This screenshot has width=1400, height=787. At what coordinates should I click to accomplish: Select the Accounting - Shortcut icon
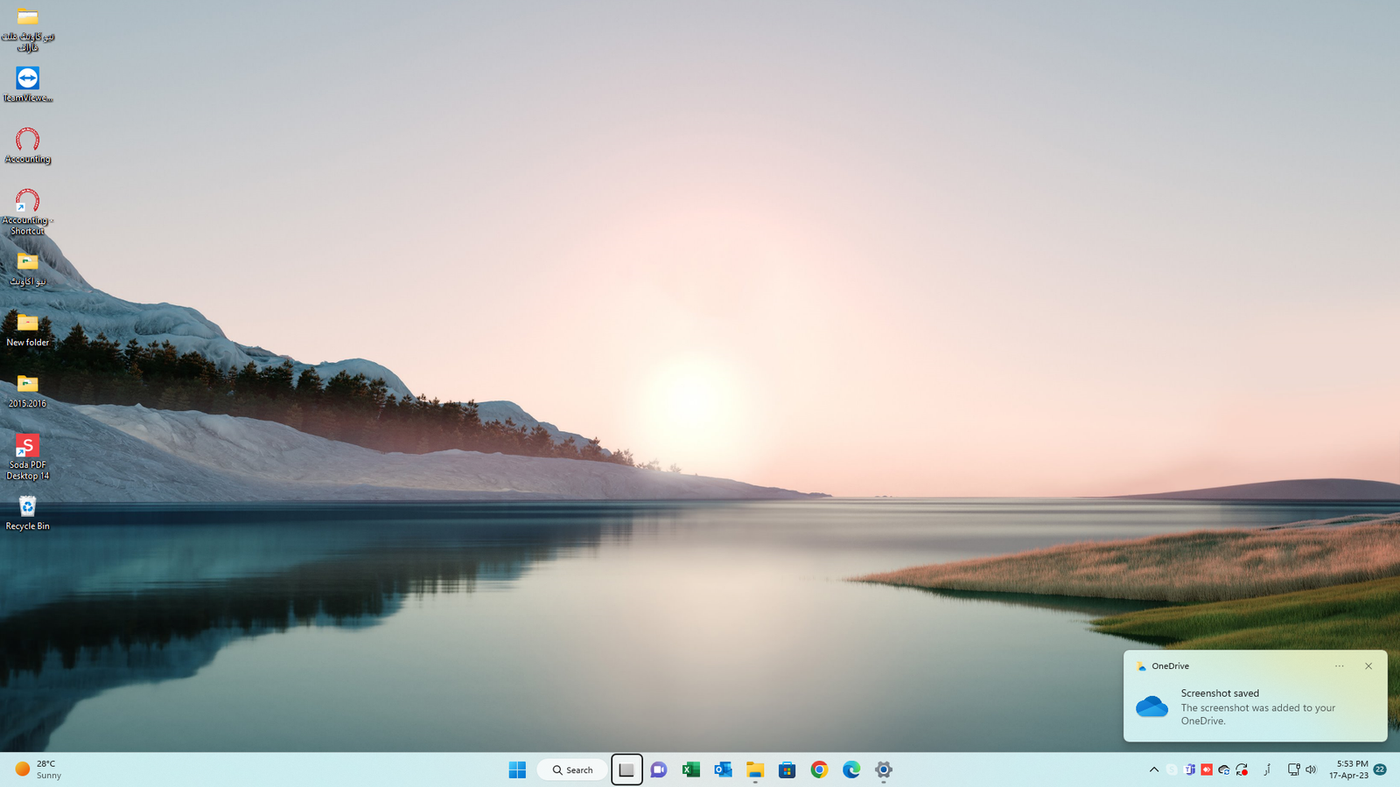[x=27, y=202]
